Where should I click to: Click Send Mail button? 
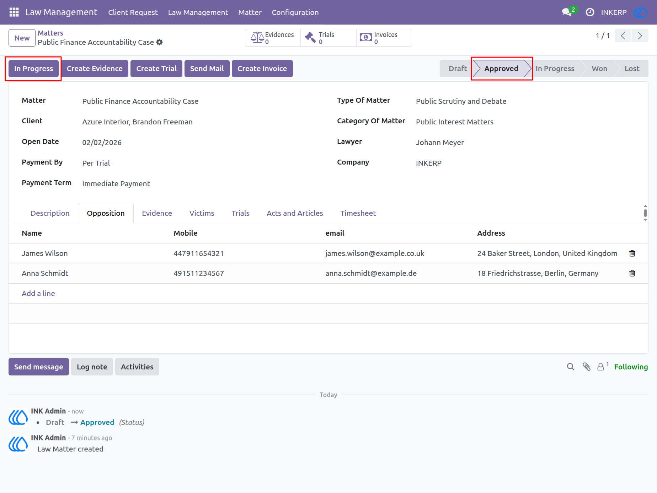coord(207,69)
